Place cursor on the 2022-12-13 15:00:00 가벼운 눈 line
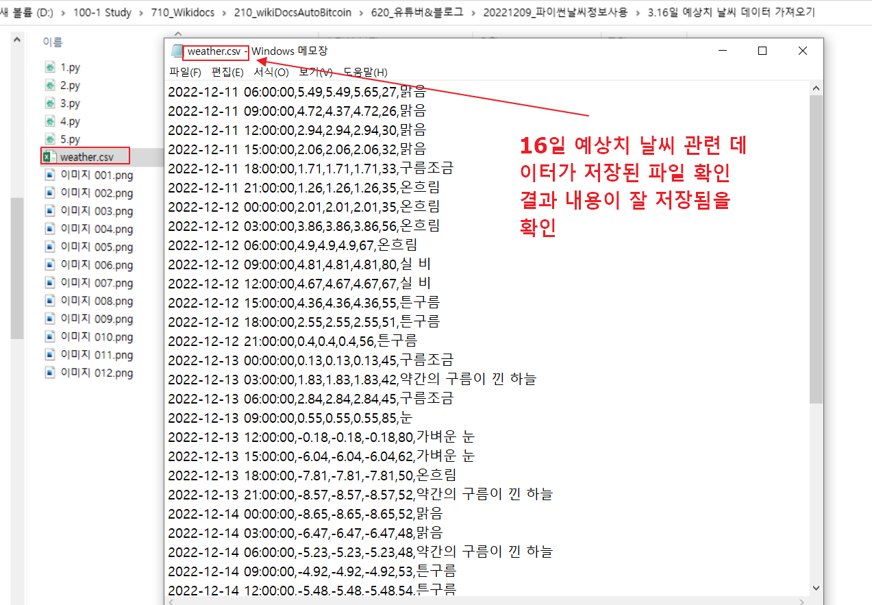Viewport: 872px width, 605px height. (321, 456)
